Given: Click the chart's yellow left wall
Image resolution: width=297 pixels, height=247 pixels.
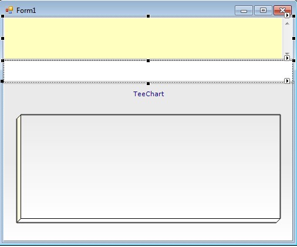Looking at the screenshot, I should point(19,168).
